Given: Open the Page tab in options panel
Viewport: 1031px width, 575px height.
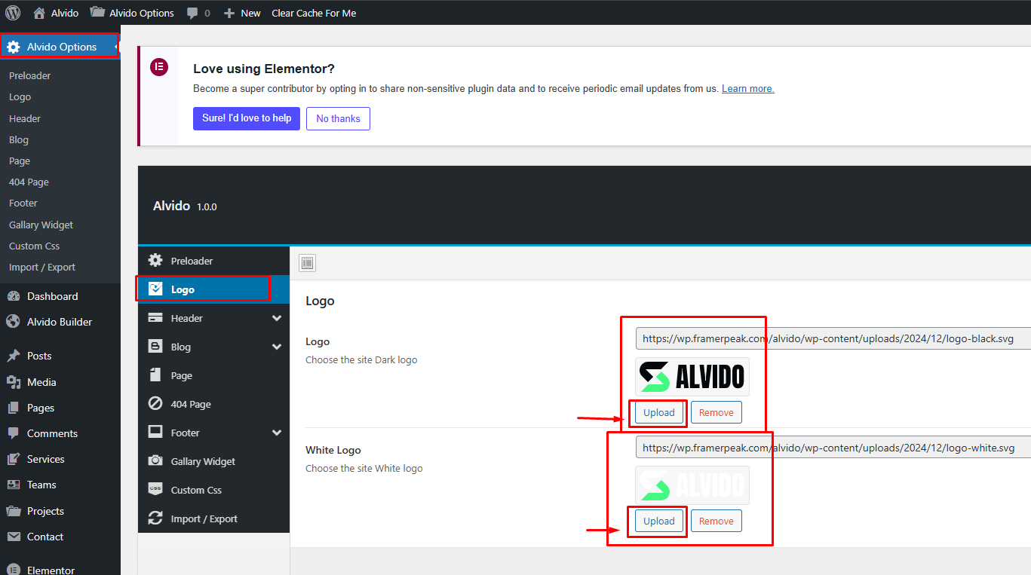Looking at the screenshot, I should pos(214,375).
